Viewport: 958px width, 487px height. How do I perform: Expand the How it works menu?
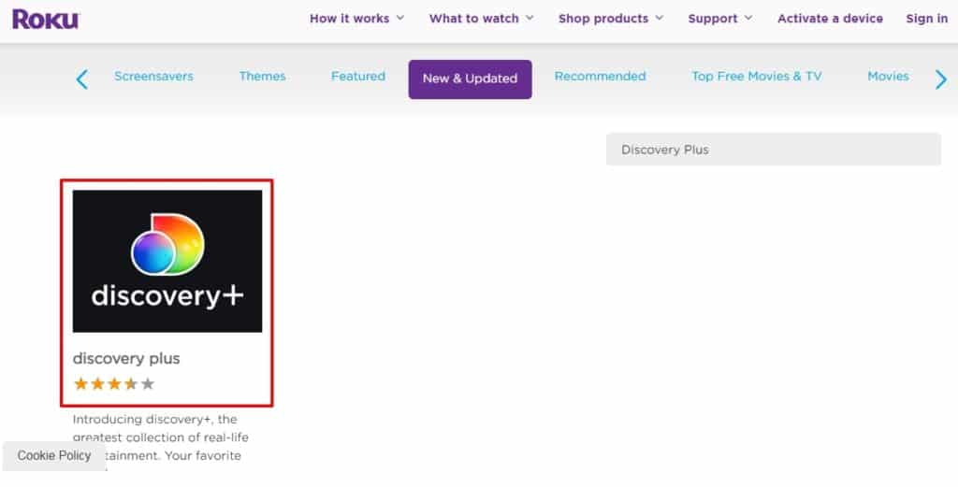click(x=356, y=19)
